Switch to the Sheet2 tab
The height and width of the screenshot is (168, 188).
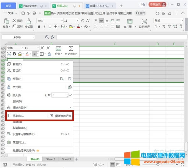click(x=50, y=159)
